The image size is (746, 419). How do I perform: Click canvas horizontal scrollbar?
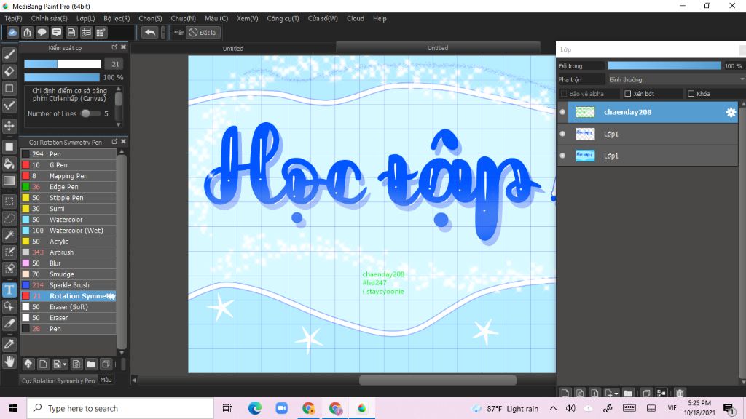point(438,380)
